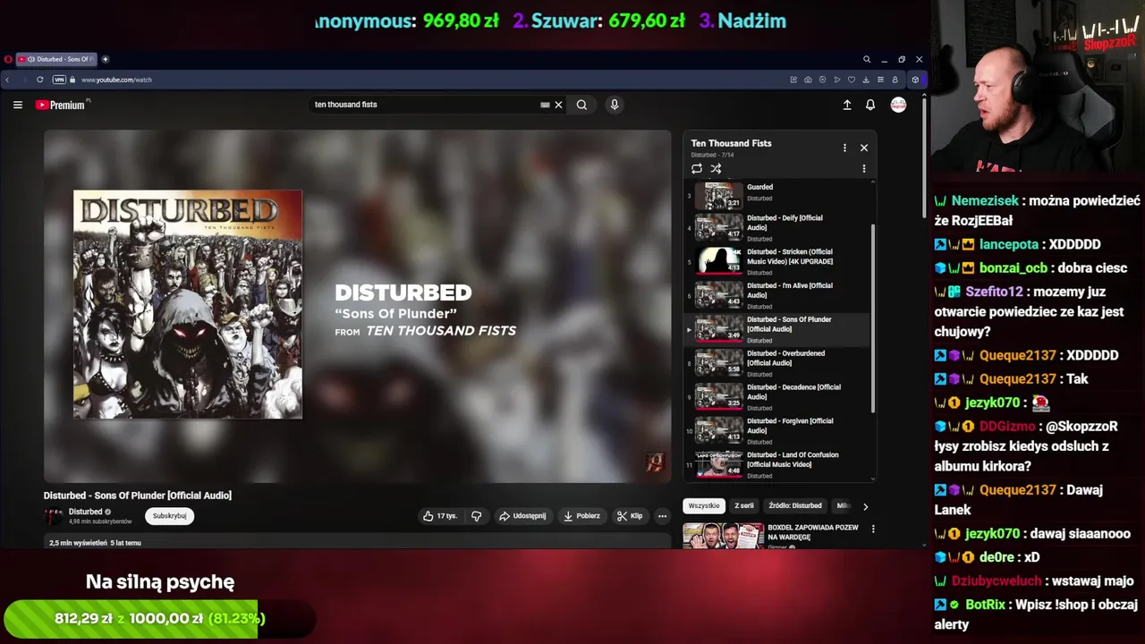Open the YouTube upload/create icon

point(847,105)
